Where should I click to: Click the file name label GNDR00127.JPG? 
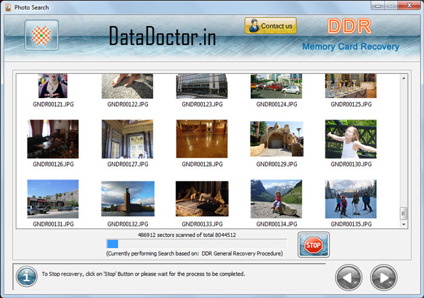(128, 164)
